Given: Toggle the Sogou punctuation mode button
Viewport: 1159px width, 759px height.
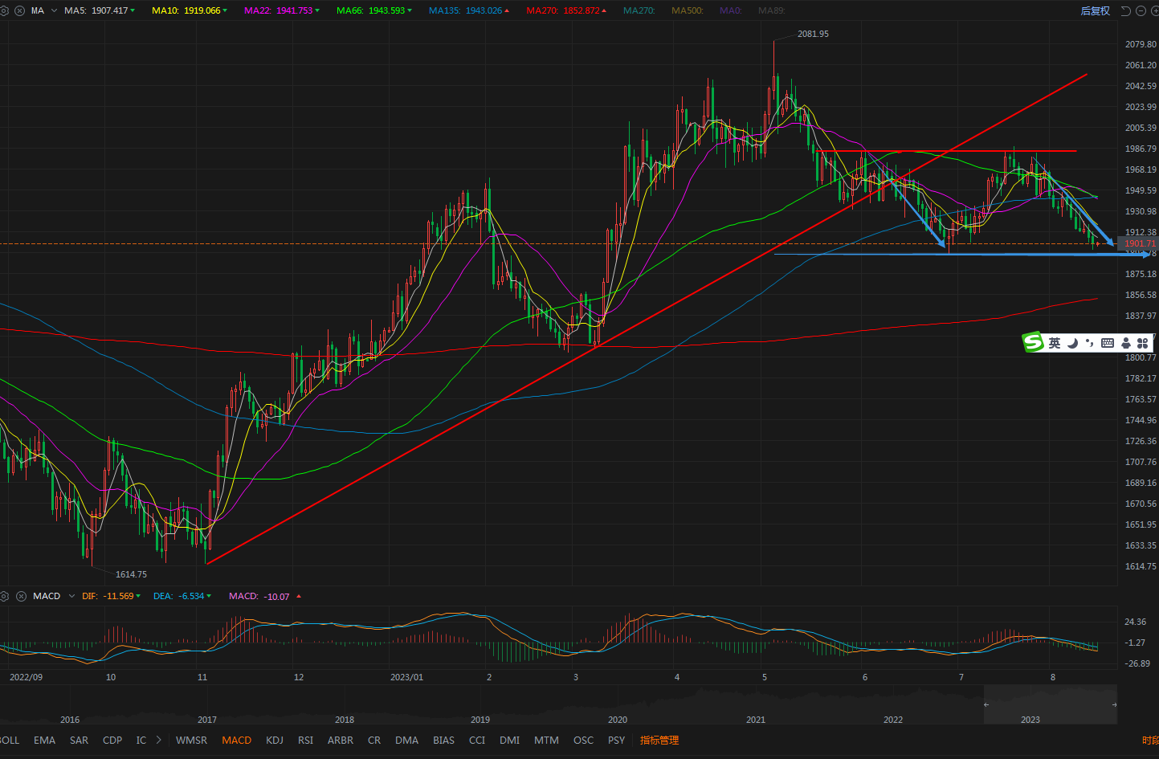Looking at the screenshot, I should click(x=1090, y=343).
